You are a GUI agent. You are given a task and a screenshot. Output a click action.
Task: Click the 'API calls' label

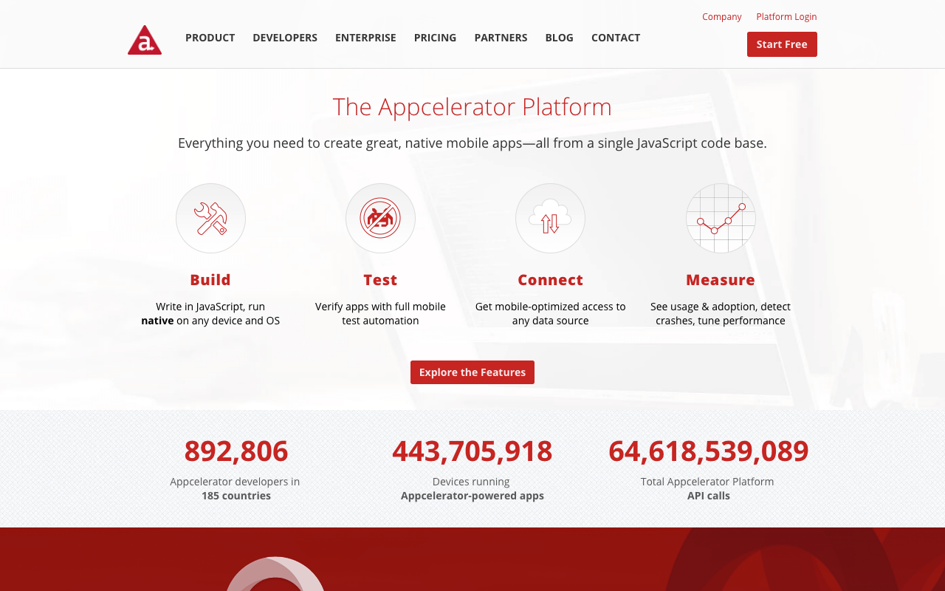click(x=709, y=496)
